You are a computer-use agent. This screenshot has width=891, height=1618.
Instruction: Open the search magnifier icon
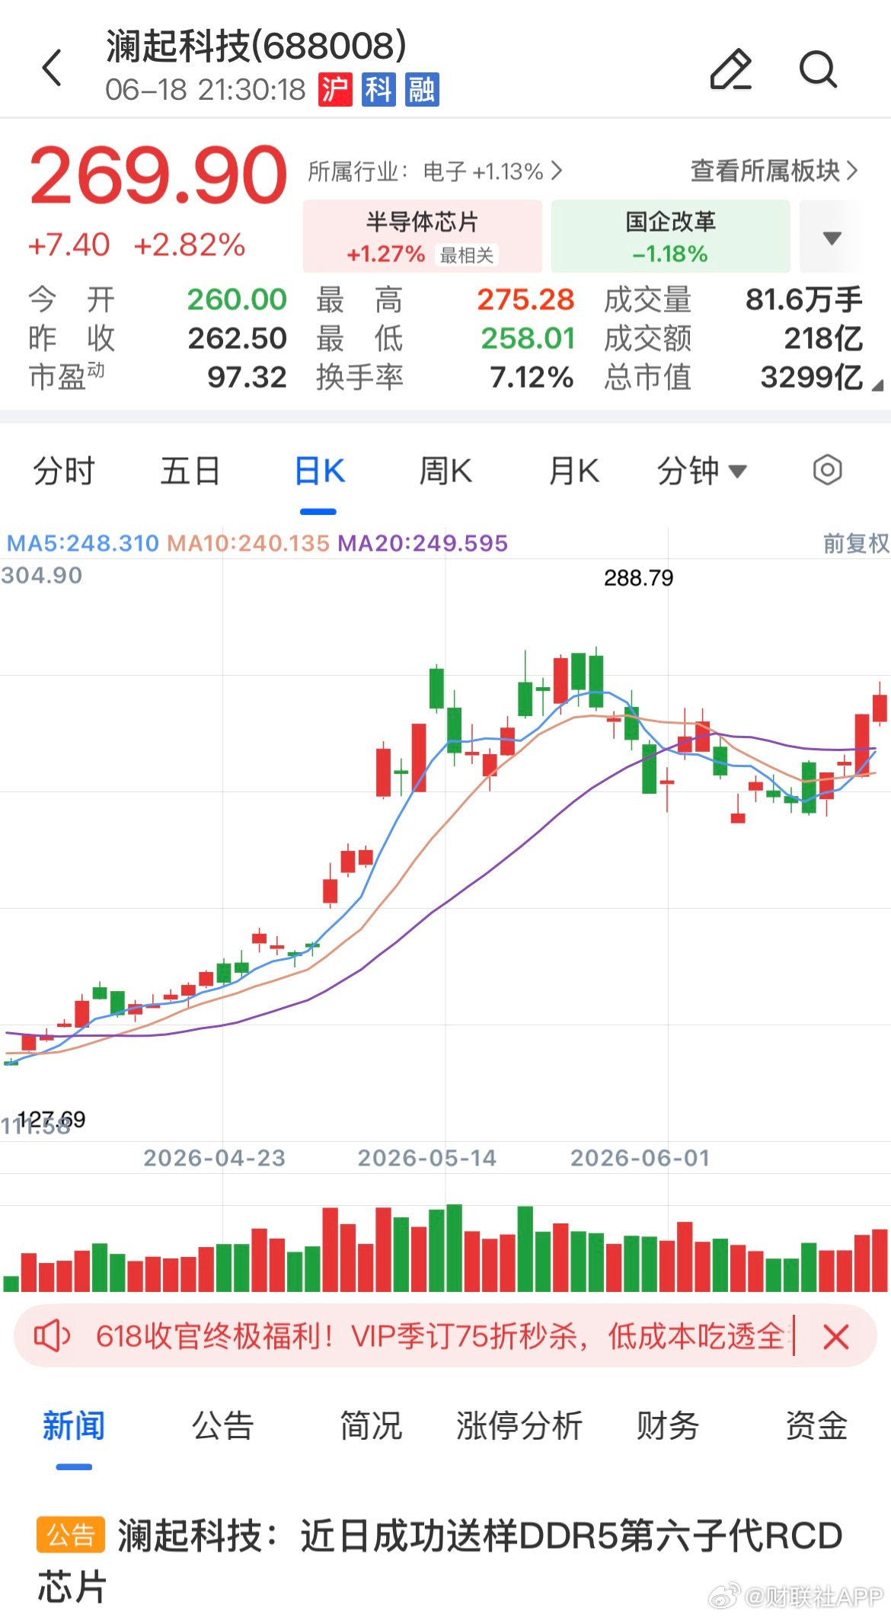(x=819, y=69)
